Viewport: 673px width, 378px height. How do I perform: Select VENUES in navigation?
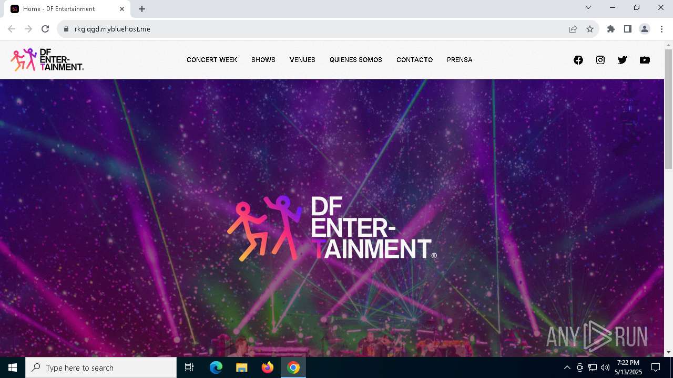tap(302, 60)
